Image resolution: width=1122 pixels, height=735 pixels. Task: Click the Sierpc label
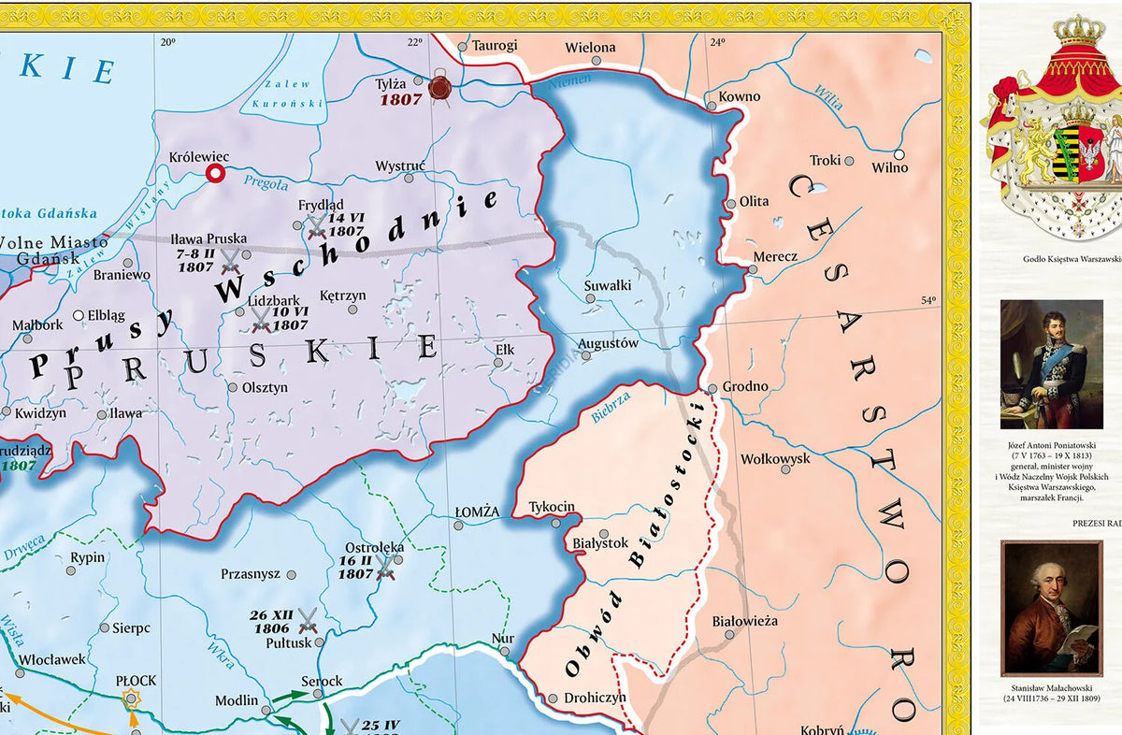[131, 628]
